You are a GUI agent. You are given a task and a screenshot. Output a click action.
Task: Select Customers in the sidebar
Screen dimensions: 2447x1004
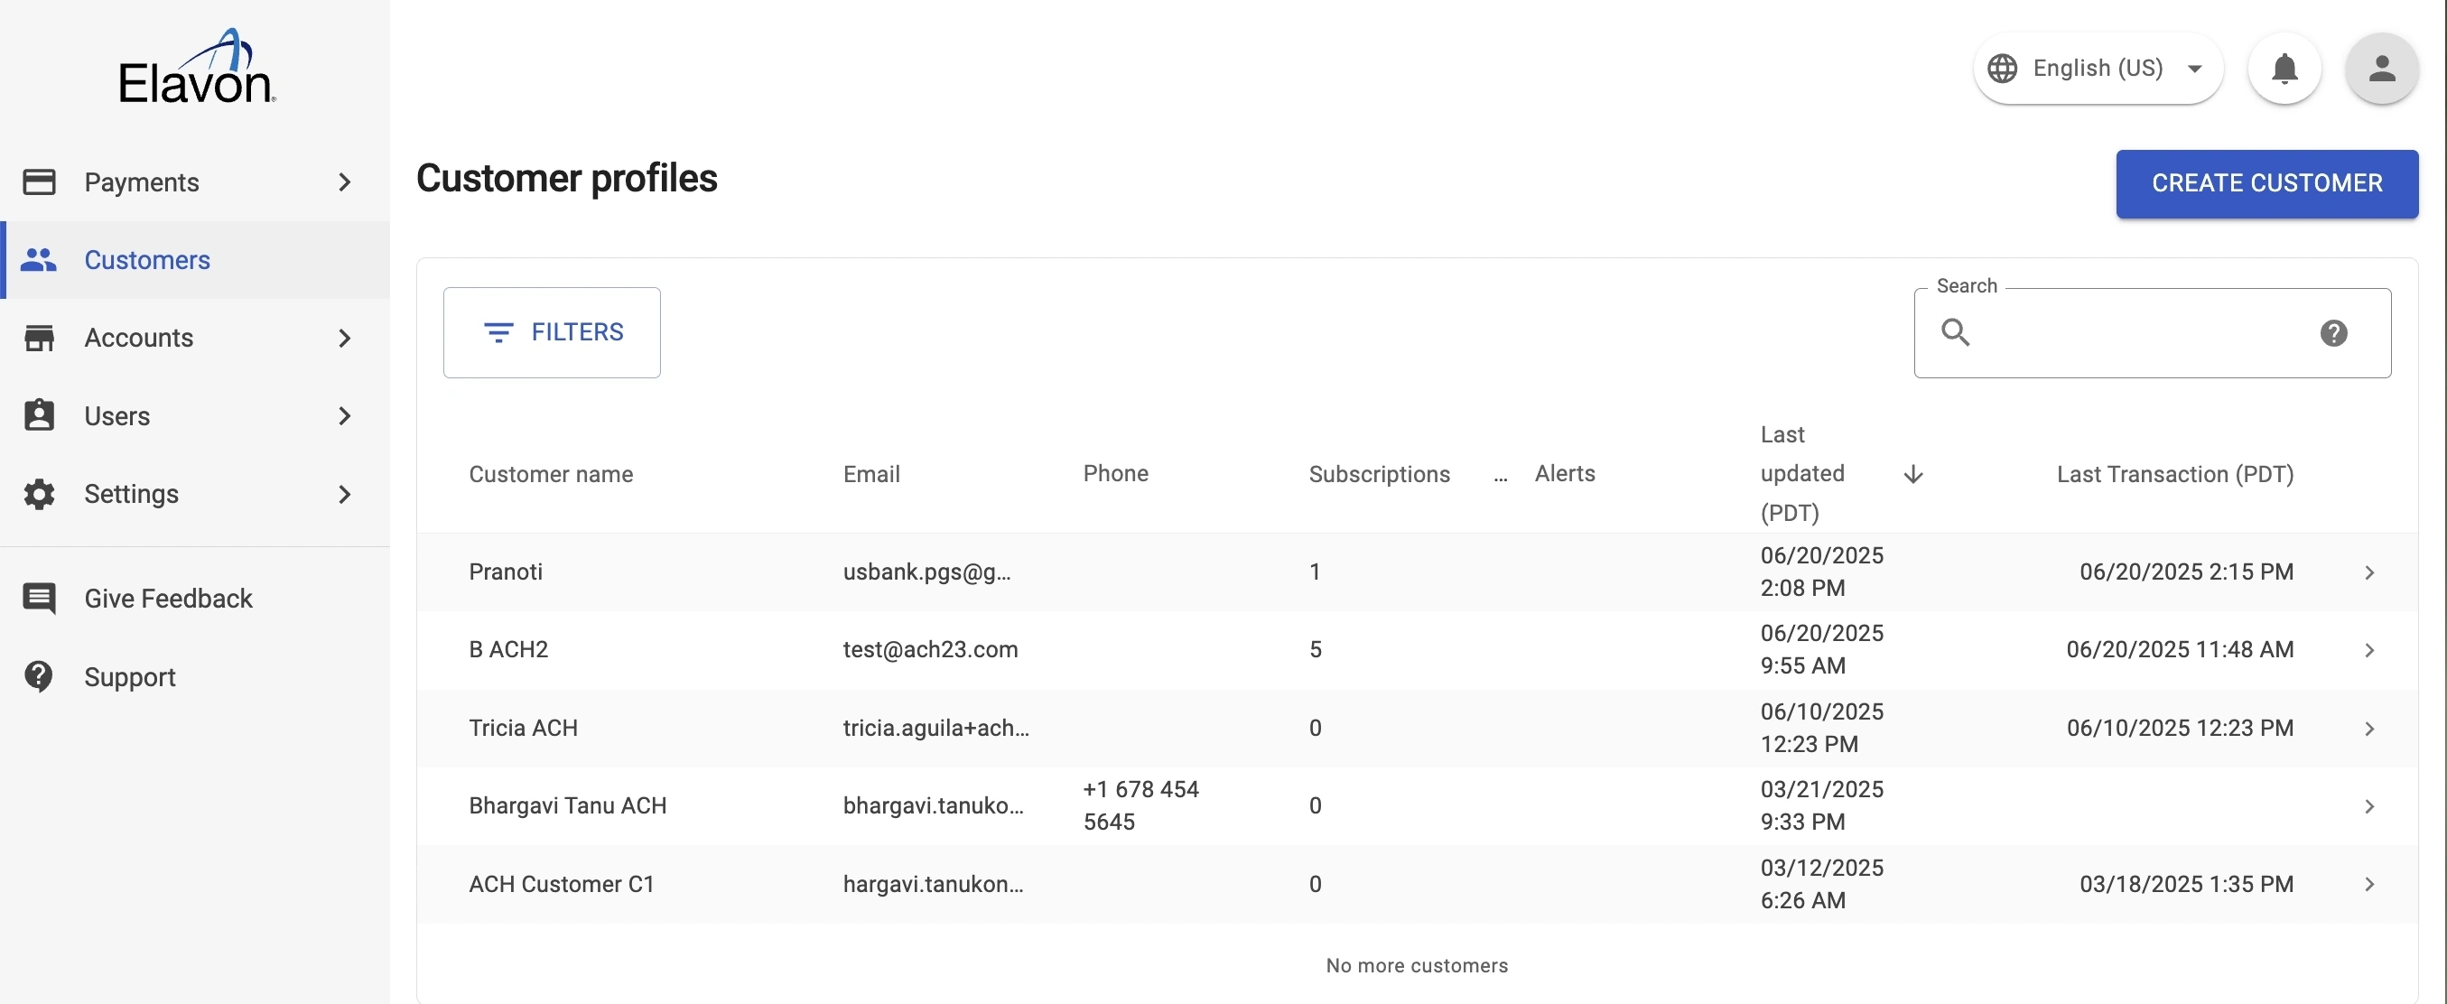tap(147, 260)
